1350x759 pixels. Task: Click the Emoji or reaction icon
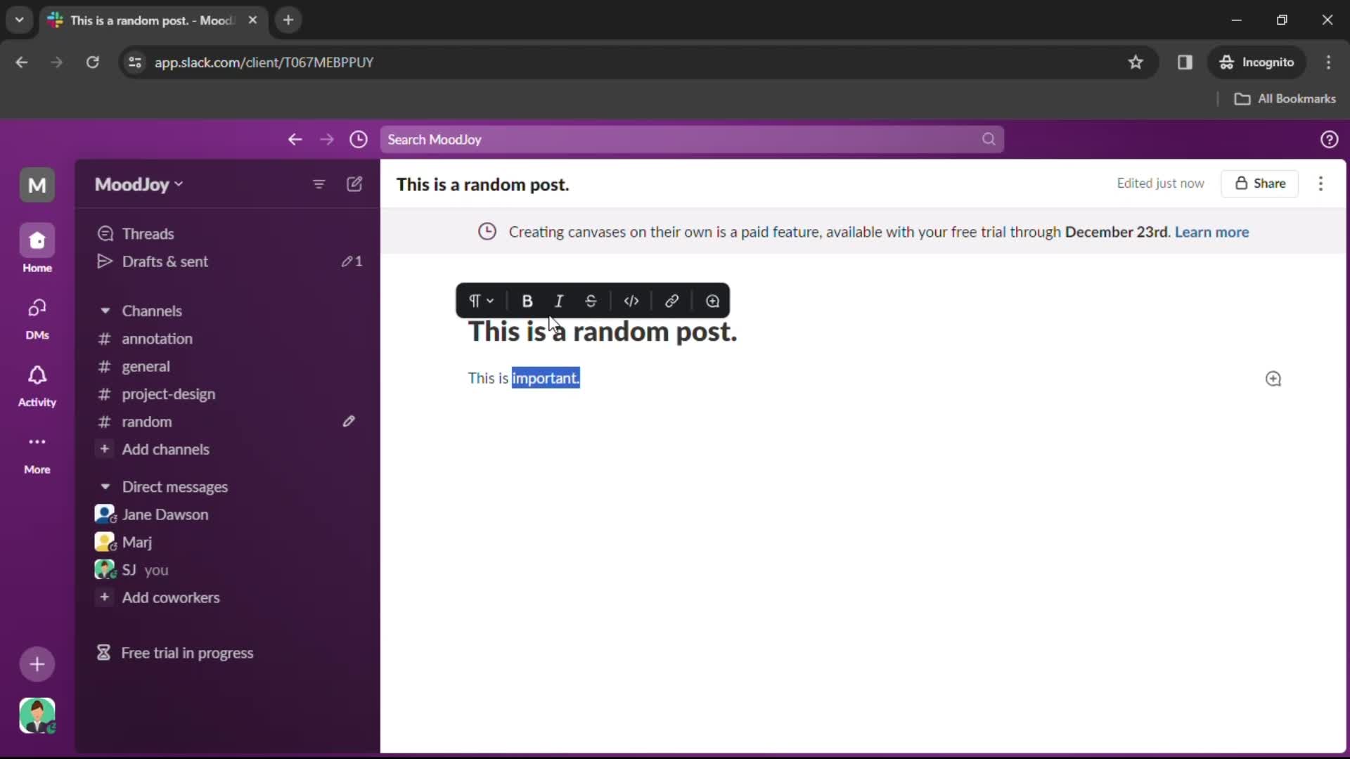click(714, 300)
